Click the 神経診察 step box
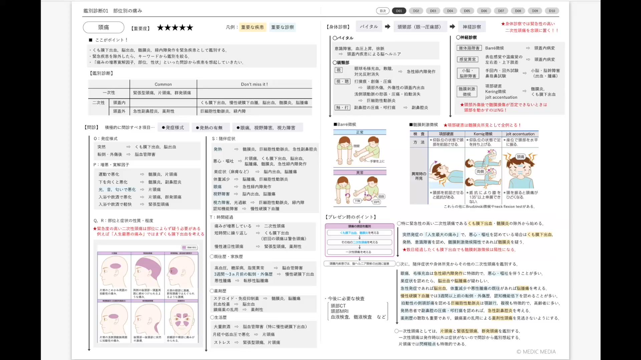This screenshot has width=641, height=360. tap(471, 27)
